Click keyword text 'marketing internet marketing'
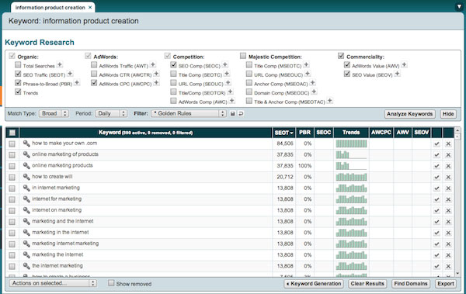The width and height of the screenshot is (466, 294). click(x=65, y=244)
